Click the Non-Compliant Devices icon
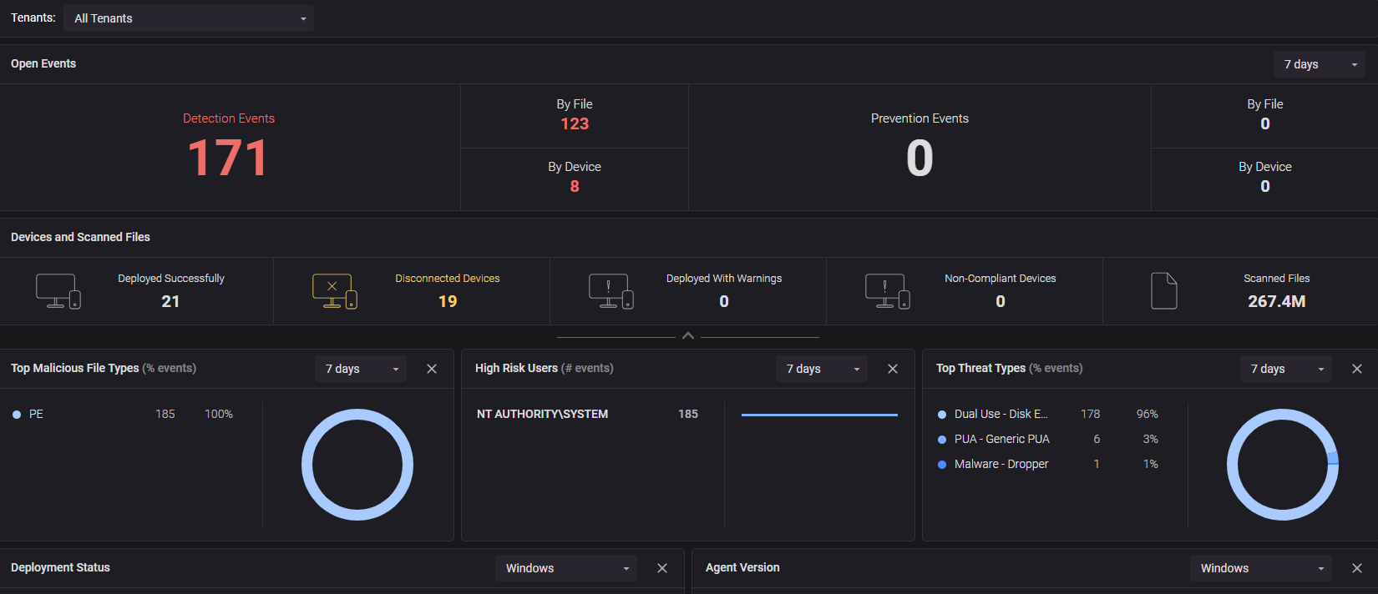Viewport: 1378px width, 594px height. click(887, 291)
